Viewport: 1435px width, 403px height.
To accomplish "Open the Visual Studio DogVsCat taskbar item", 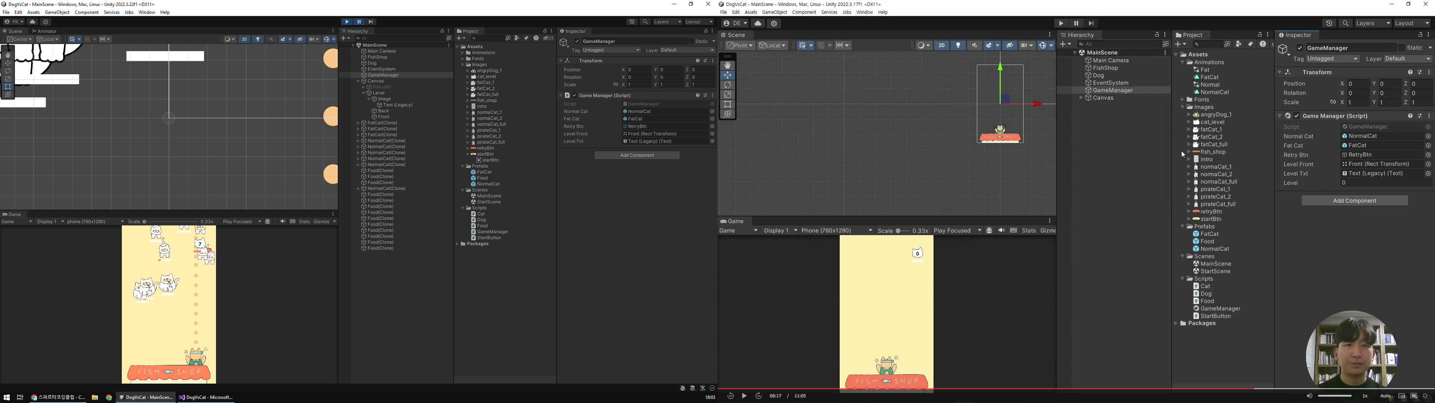I will coord(206,397).
